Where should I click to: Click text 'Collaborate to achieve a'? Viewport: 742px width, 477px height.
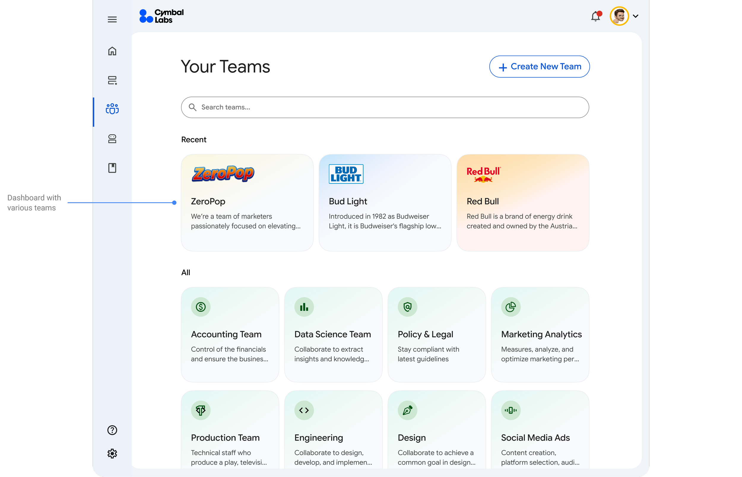[x=436, y=453]
